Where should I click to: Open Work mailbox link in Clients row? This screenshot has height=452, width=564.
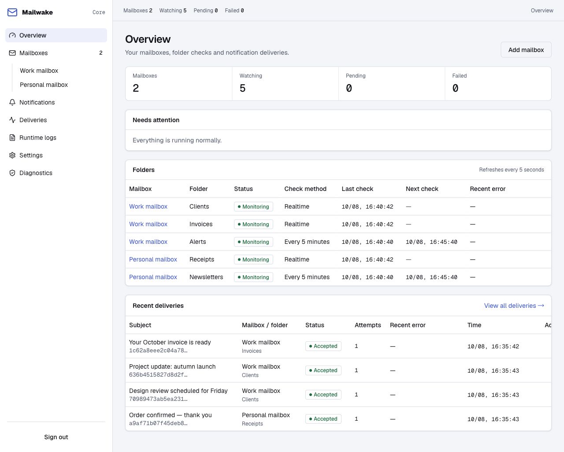pyautogui.click(x=148, y=206)
